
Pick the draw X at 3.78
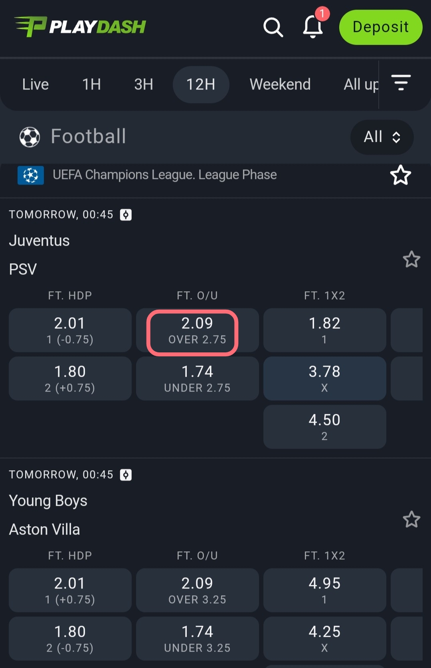pyautogui.click(x=324, y=378)
